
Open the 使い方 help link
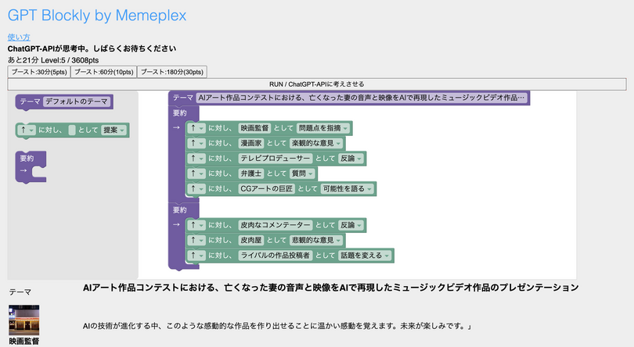19,38
